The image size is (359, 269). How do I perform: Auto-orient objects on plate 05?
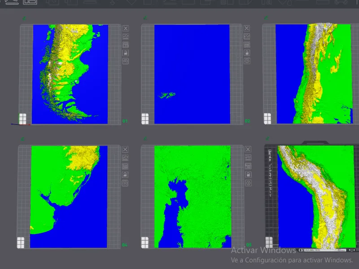click(248, 158)
